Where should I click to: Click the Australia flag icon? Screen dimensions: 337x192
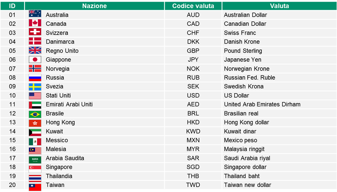[x=35, y=15]
